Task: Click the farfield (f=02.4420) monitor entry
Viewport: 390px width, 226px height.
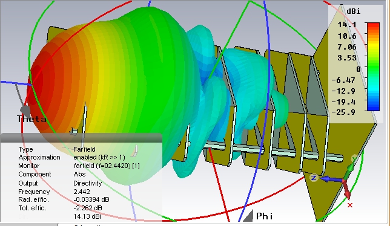Action: [107, 166]
